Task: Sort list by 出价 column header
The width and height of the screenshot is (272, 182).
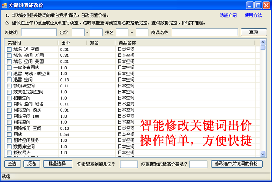Action: 72,43
